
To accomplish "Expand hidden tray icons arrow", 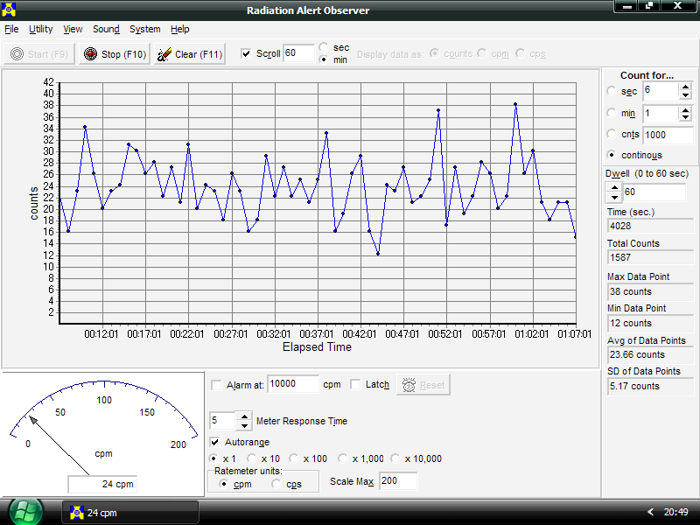I will point(650,512).
